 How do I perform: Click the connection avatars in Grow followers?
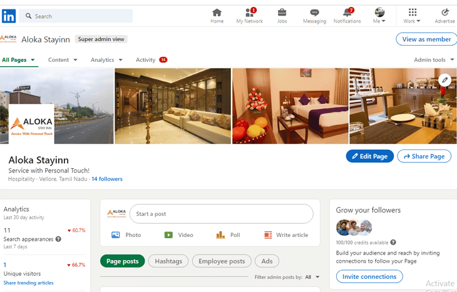click(354, 228)
